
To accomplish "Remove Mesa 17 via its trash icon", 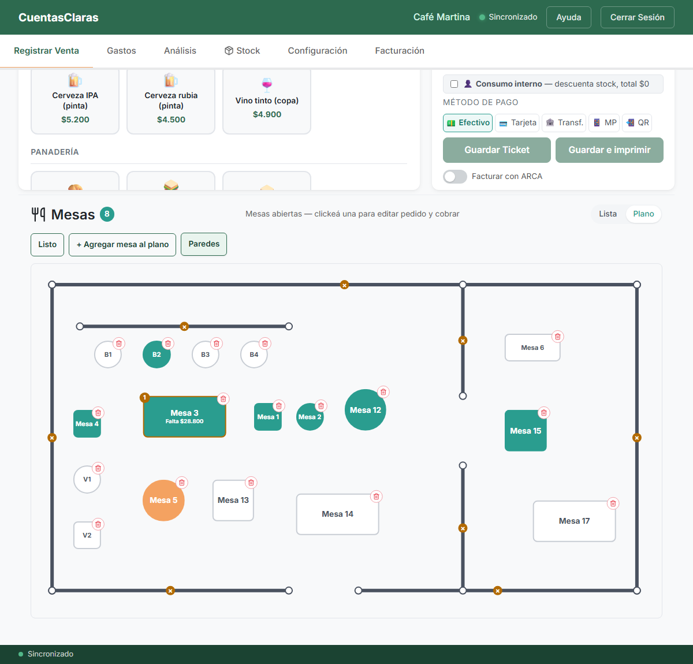I will click(613, 503).
